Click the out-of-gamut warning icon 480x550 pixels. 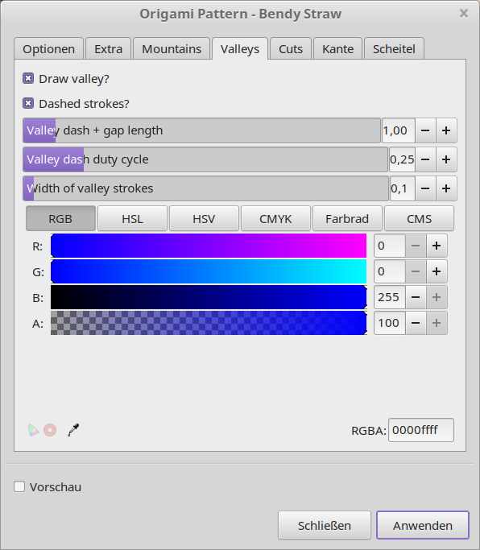point(50,430)
